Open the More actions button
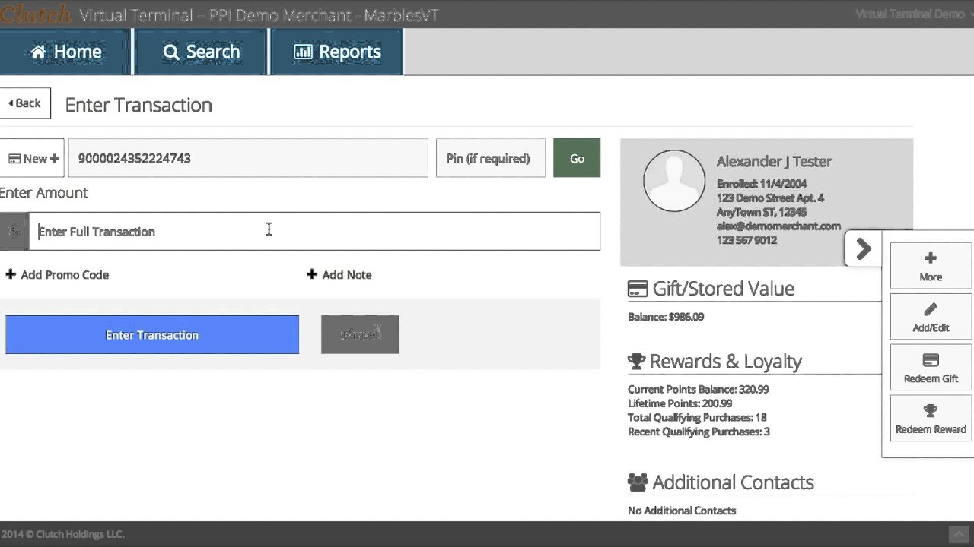 pyautogui.click(x=931, y=265)
